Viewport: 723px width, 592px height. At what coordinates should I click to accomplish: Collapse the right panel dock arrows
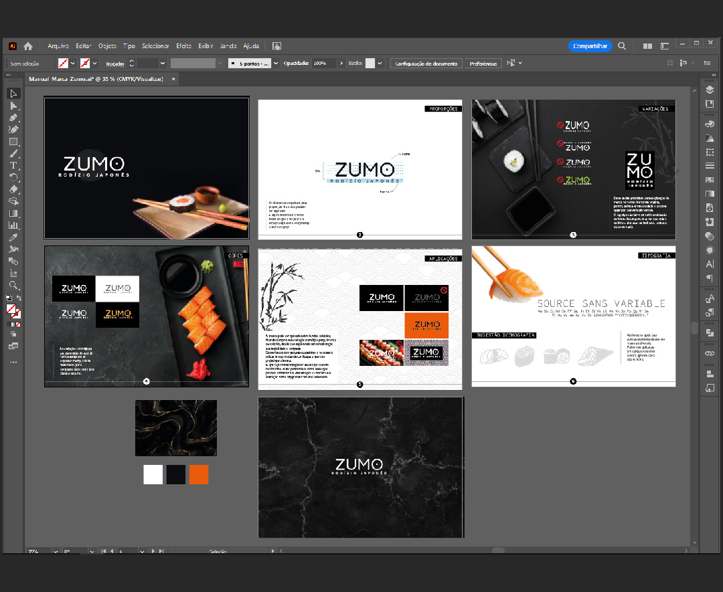(714, 75)
